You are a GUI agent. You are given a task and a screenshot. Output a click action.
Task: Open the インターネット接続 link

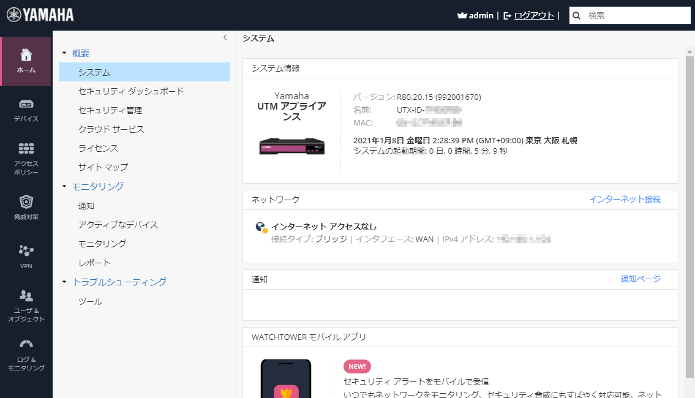[625, 199]
